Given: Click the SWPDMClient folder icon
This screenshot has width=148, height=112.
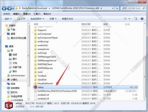Looking at the screenshot, I should (35, 64).
